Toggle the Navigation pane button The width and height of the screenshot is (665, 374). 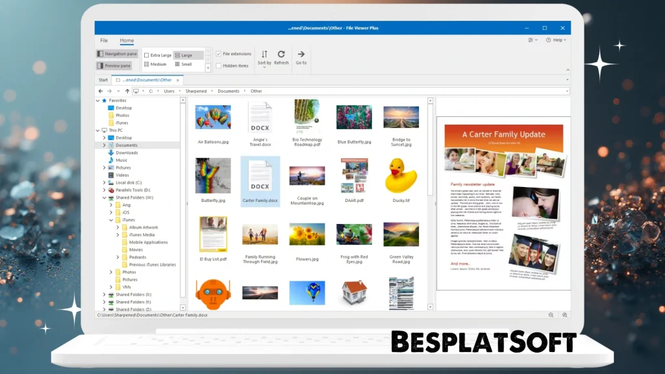(x=117, y=53)
